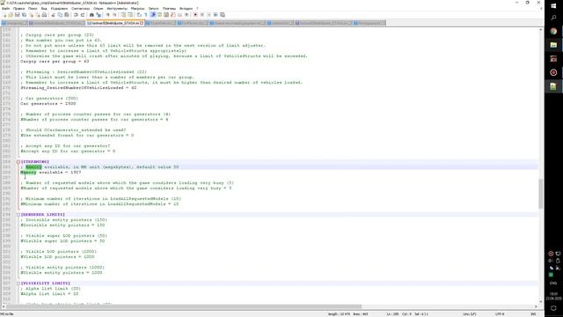This screenshot has height=317, width=563.
Task: Cut the selection using the toolbar icon
Action: [x=53, y=15]
